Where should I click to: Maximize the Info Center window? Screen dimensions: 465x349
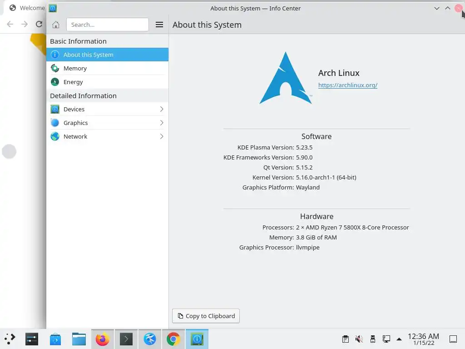point(448,8)
